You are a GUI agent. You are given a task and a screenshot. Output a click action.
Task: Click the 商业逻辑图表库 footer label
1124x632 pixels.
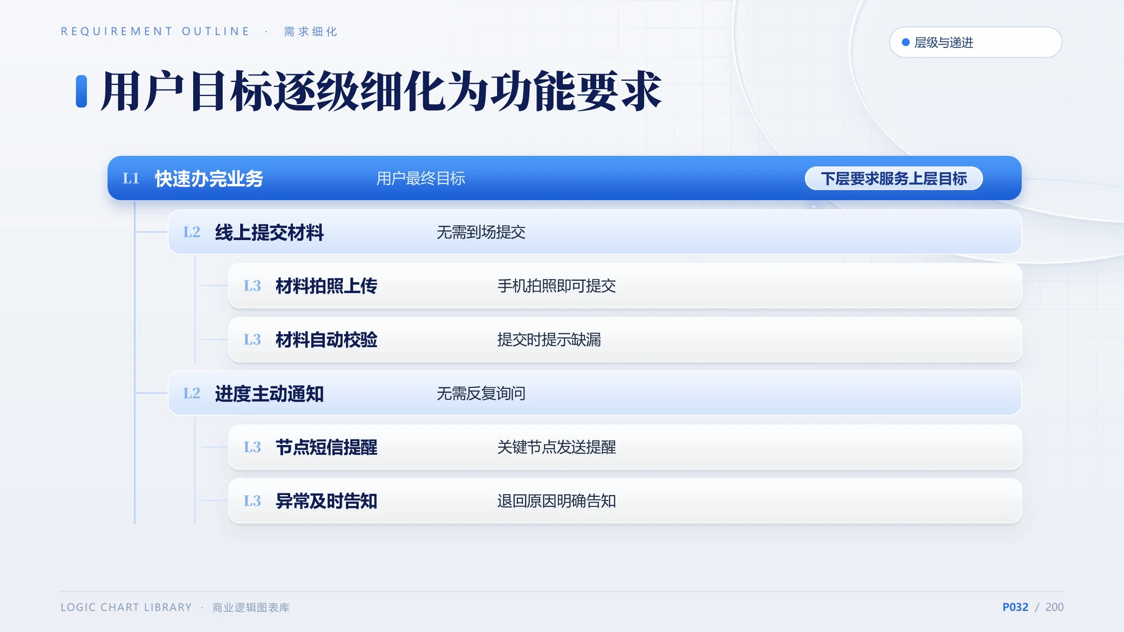pyautogui.click(x=251, y=607)
